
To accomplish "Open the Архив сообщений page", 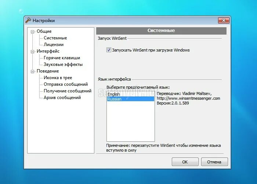I will (62, 98).
